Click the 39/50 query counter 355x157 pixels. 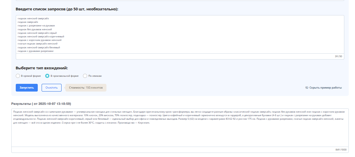coord(338,56)
